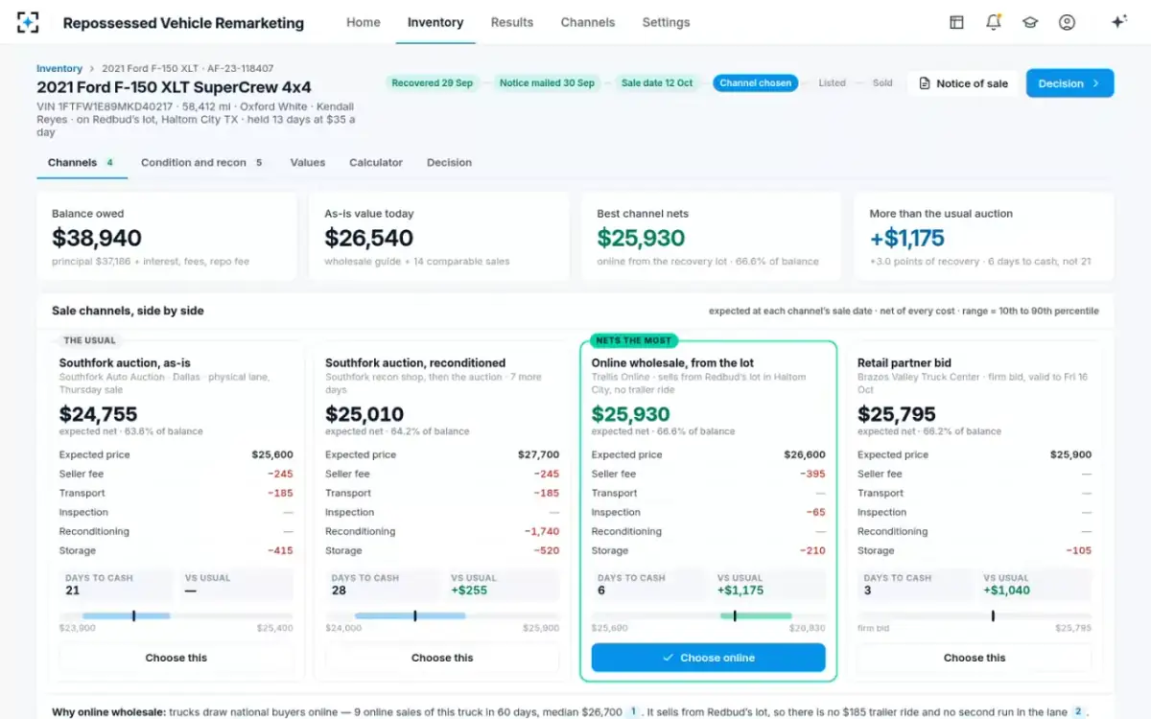Switch to the Calculator tab
Image resolution: width=1151 pixels, height=719 pixels.
tap(376, 163)
